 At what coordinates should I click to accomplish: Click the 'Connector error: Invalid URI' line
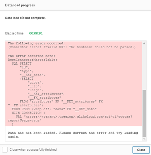[72, 47]
